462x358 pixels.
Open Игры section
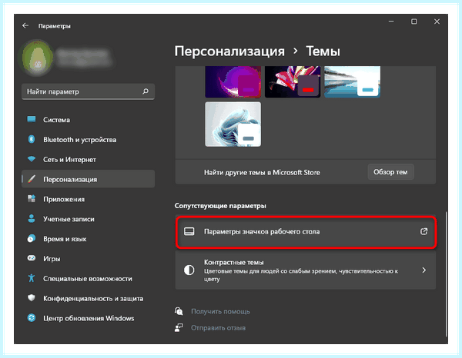pyautogui.click(x=88, y=259)
